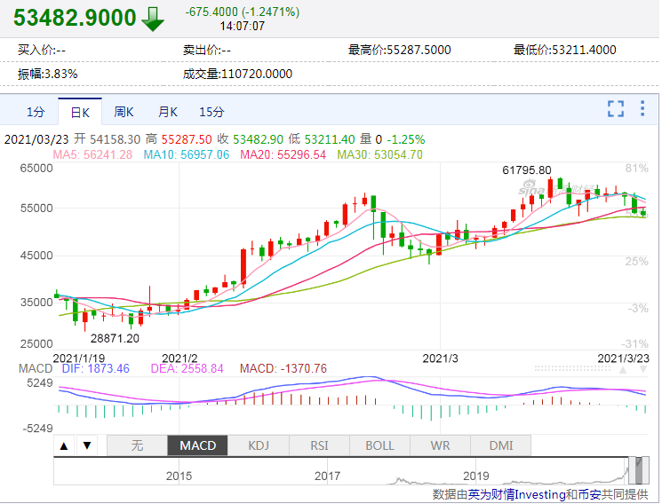
Task: Show the DMI indicator
Action: click(499, 445)
